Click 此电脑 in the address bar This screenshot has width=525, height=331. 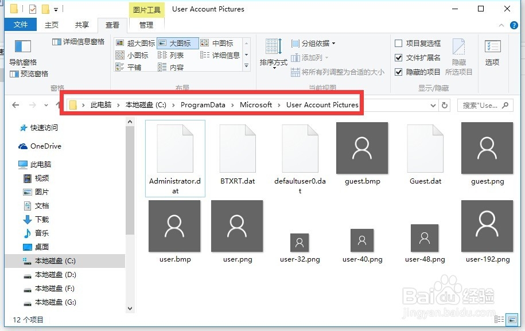click(x=101, y=105)
